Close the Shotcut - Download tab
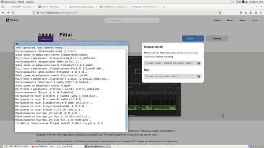264x148 pixels. (x=66, y=7)
